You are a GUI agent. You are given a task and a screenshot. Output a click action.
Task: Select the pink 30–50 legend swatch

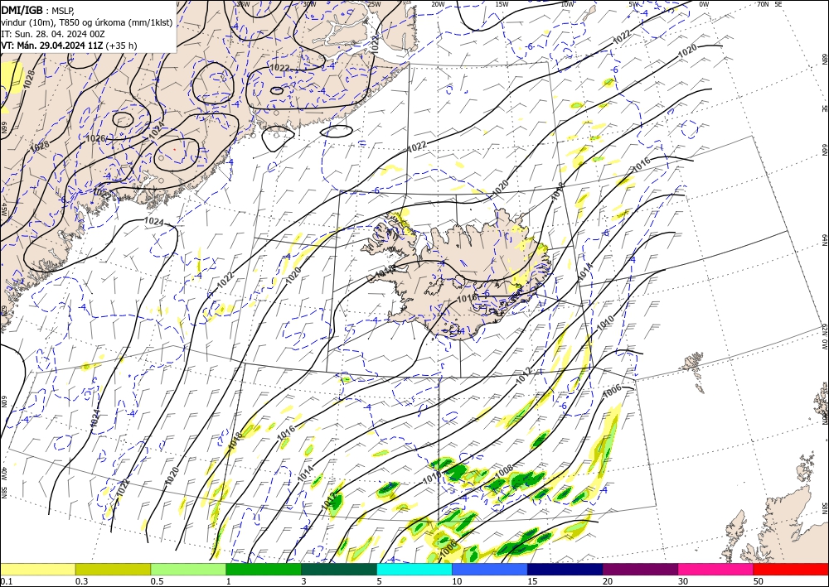point(716,569)
